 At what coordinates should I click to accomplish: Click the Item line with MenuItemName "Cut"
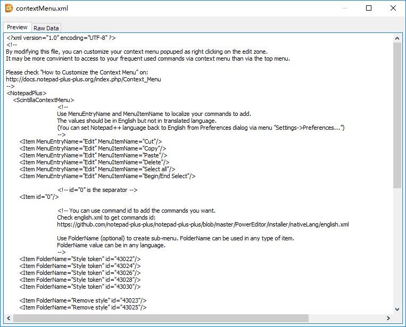[x=90, y=141]
